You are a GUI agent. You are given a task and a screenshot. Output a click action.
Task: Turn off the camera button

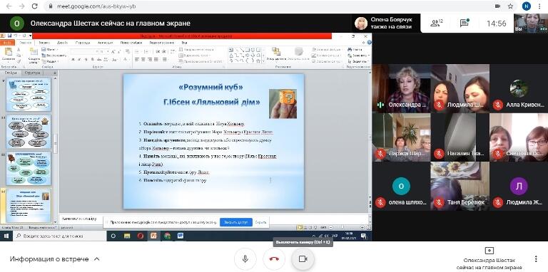click(x=303, y=258)
